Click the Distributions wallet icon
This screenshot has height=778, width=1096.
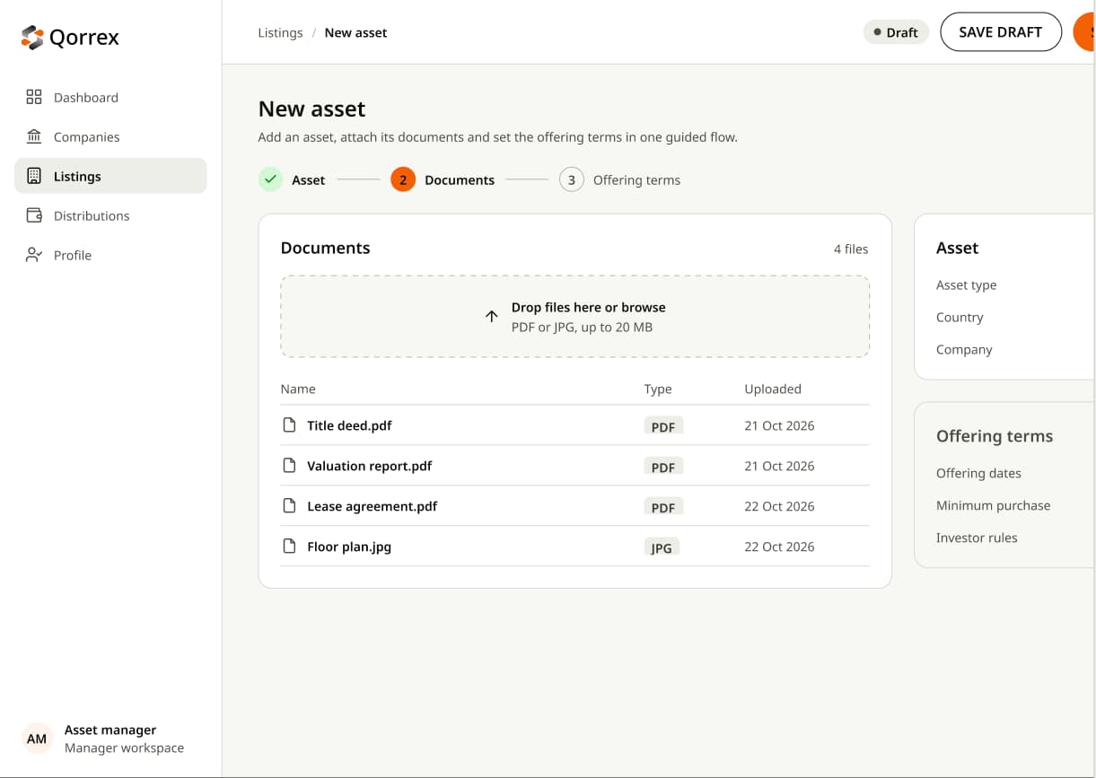point(34,215)
